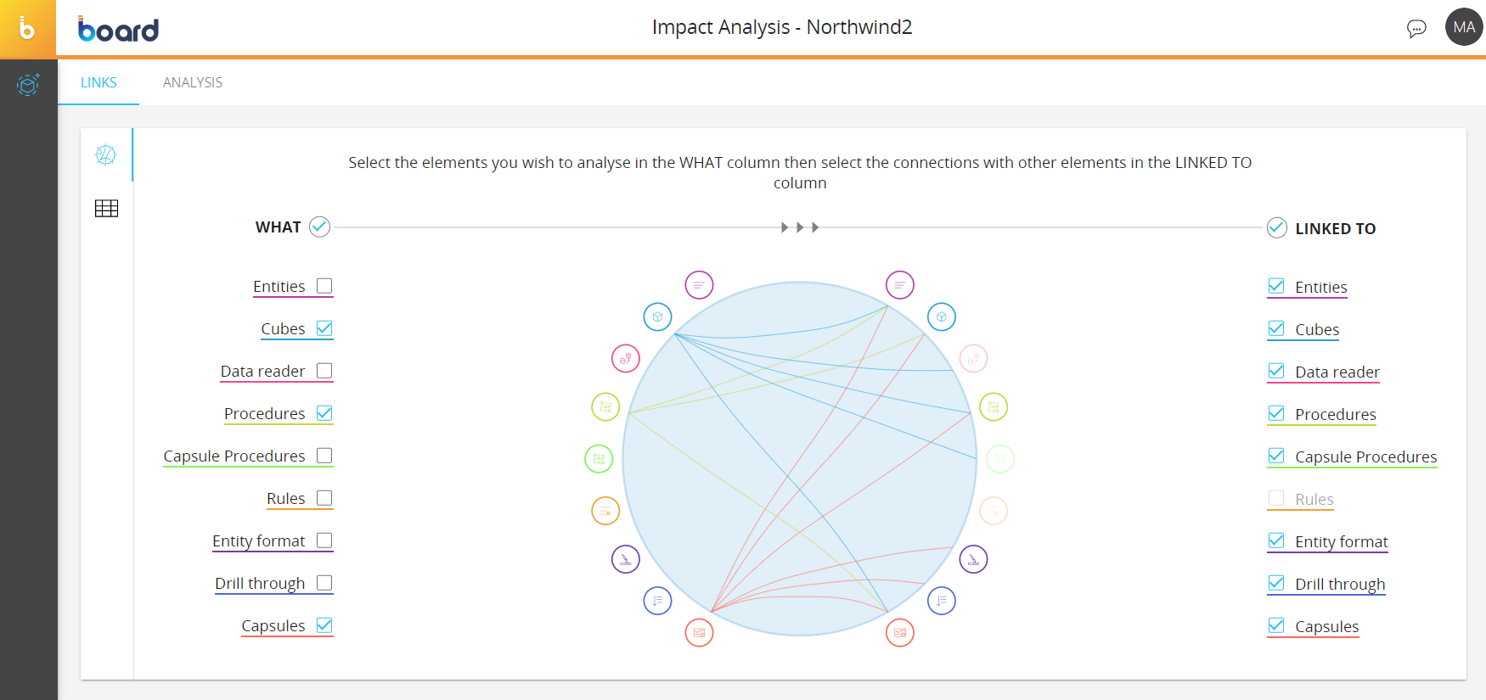Enable the WHAT Entities checkbox
The image size is (1486, 700).
[324, 286]
